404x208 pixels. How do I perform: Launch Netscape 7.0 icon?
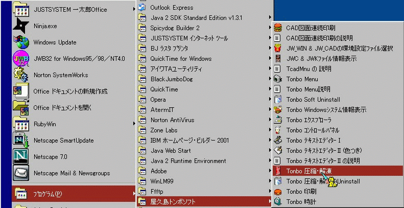pos(20,157)
